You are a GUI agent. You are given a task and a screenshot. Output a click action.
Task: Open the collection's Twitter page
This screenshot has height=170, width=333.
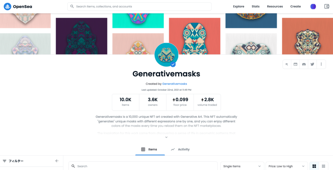point(313,64)
